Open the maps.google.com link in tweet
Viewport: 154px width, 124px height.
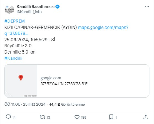point(103,27)
